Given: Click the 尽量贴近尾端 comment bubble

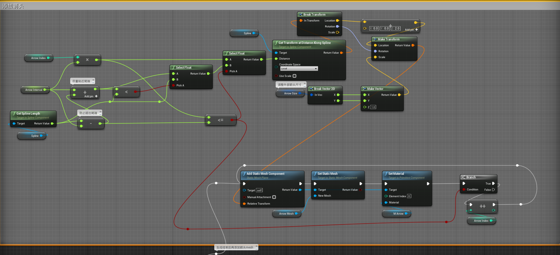Looking at the screenshot, I should (x=83, y=81).
